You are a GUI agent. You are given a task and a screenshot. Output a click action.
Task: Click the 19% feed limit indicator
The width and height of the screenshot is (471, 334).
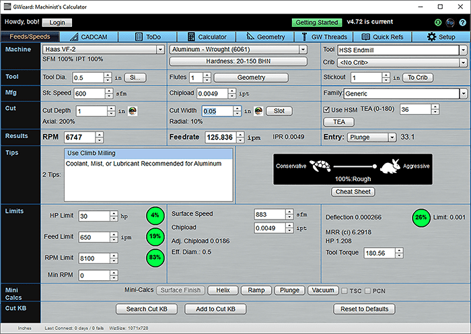155,236
